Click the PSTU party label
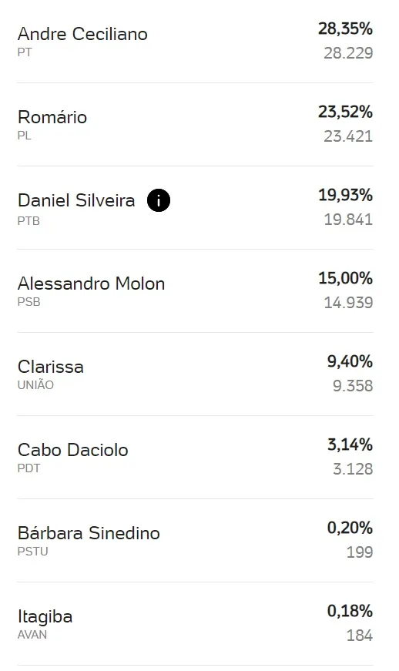Viewport: 399px width, 671px height. tap(32, 551)
